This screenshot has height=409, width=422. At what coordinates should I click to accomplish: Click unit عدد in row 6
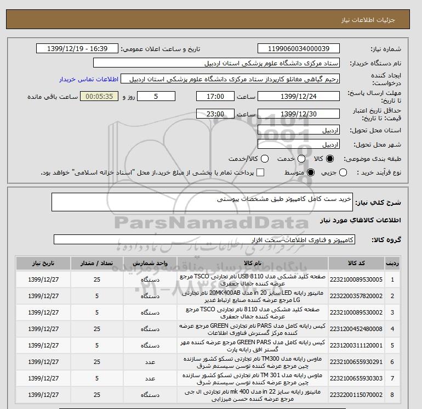point(150,362)
